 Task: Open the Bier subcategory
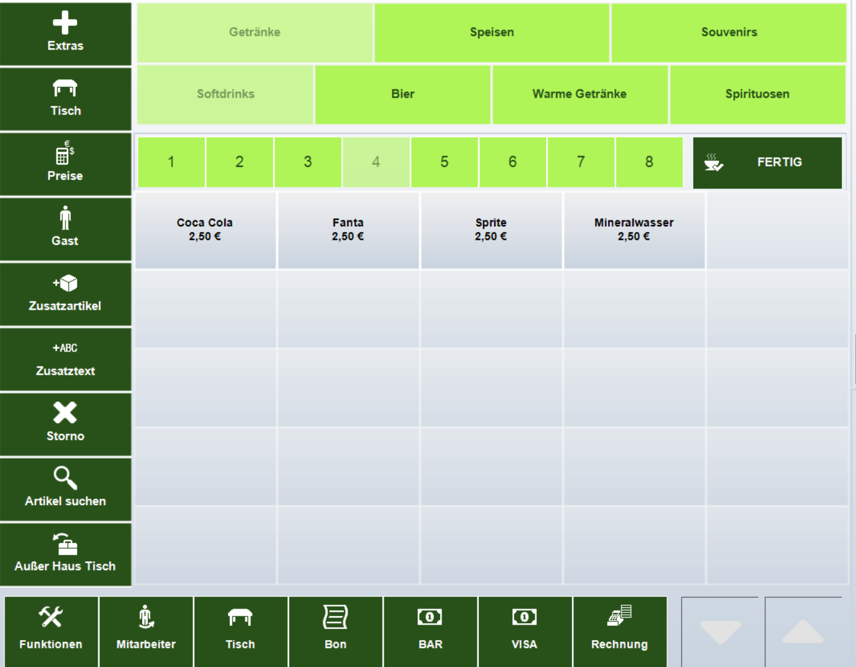(x=403, y=94)
